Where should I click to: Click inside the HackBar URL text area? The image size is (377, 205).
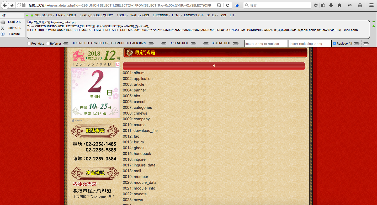[198, 29]
